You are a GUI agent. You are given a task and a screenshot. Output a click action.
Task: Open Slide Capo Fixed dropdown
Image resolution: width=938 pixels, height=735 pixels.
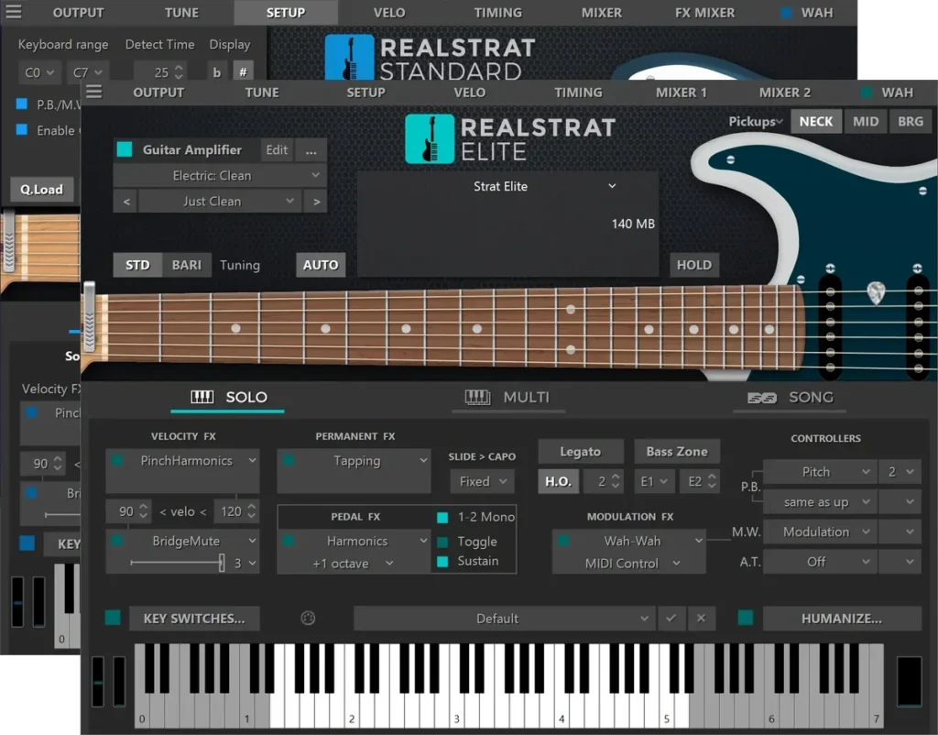tap(482, 481)
